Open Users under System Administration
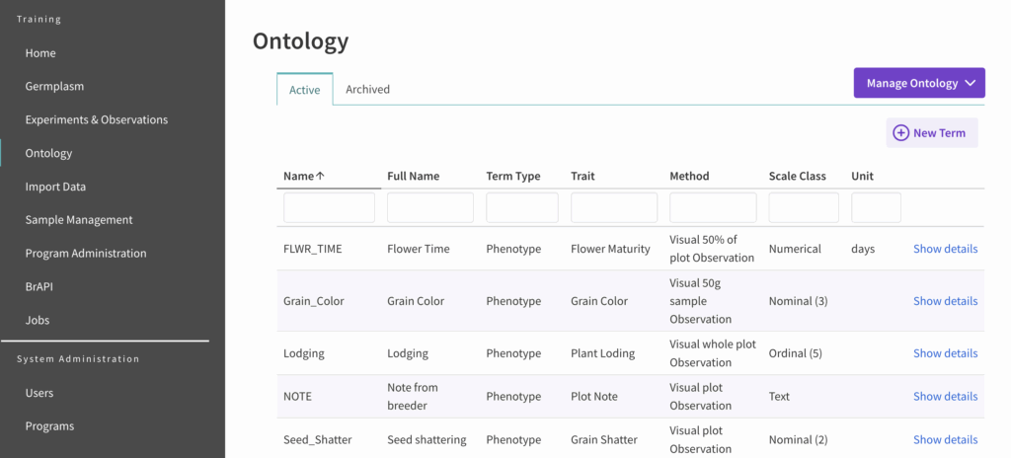The image size is (1011, 458). point(39,393)
